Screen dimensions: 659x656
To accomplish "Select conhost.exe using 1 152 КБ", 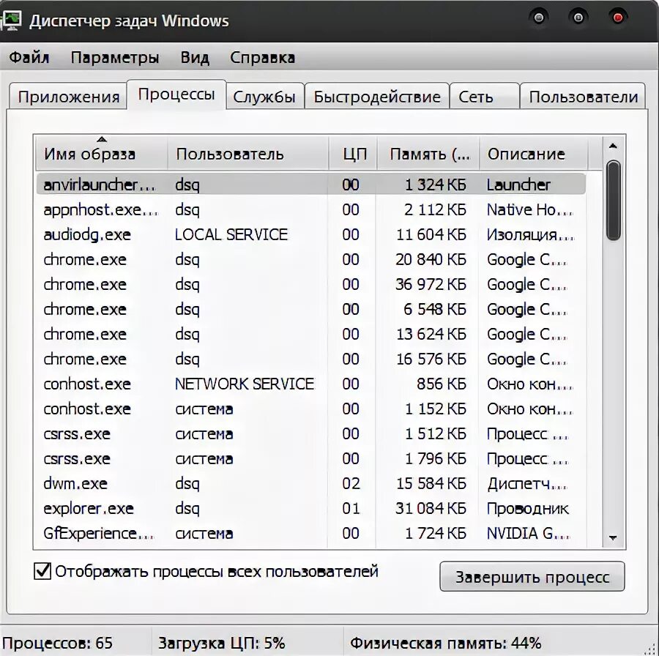I will [311, 409].
